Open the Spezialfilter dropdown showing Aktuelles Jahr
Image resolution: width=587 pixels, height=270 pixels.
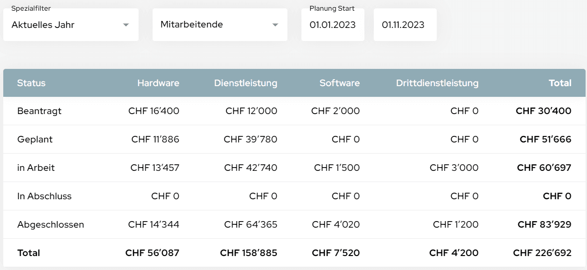pyautogui.click(x=70, y=25)
